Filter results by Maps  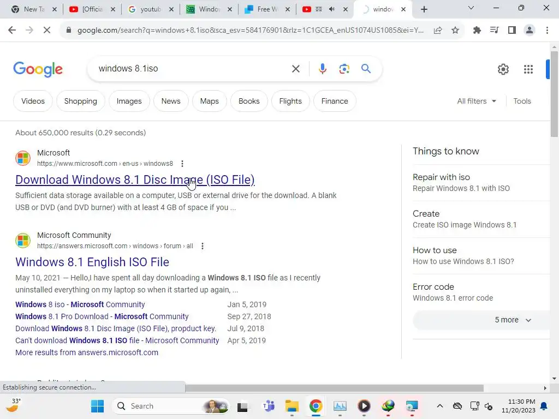click(209, 101)
